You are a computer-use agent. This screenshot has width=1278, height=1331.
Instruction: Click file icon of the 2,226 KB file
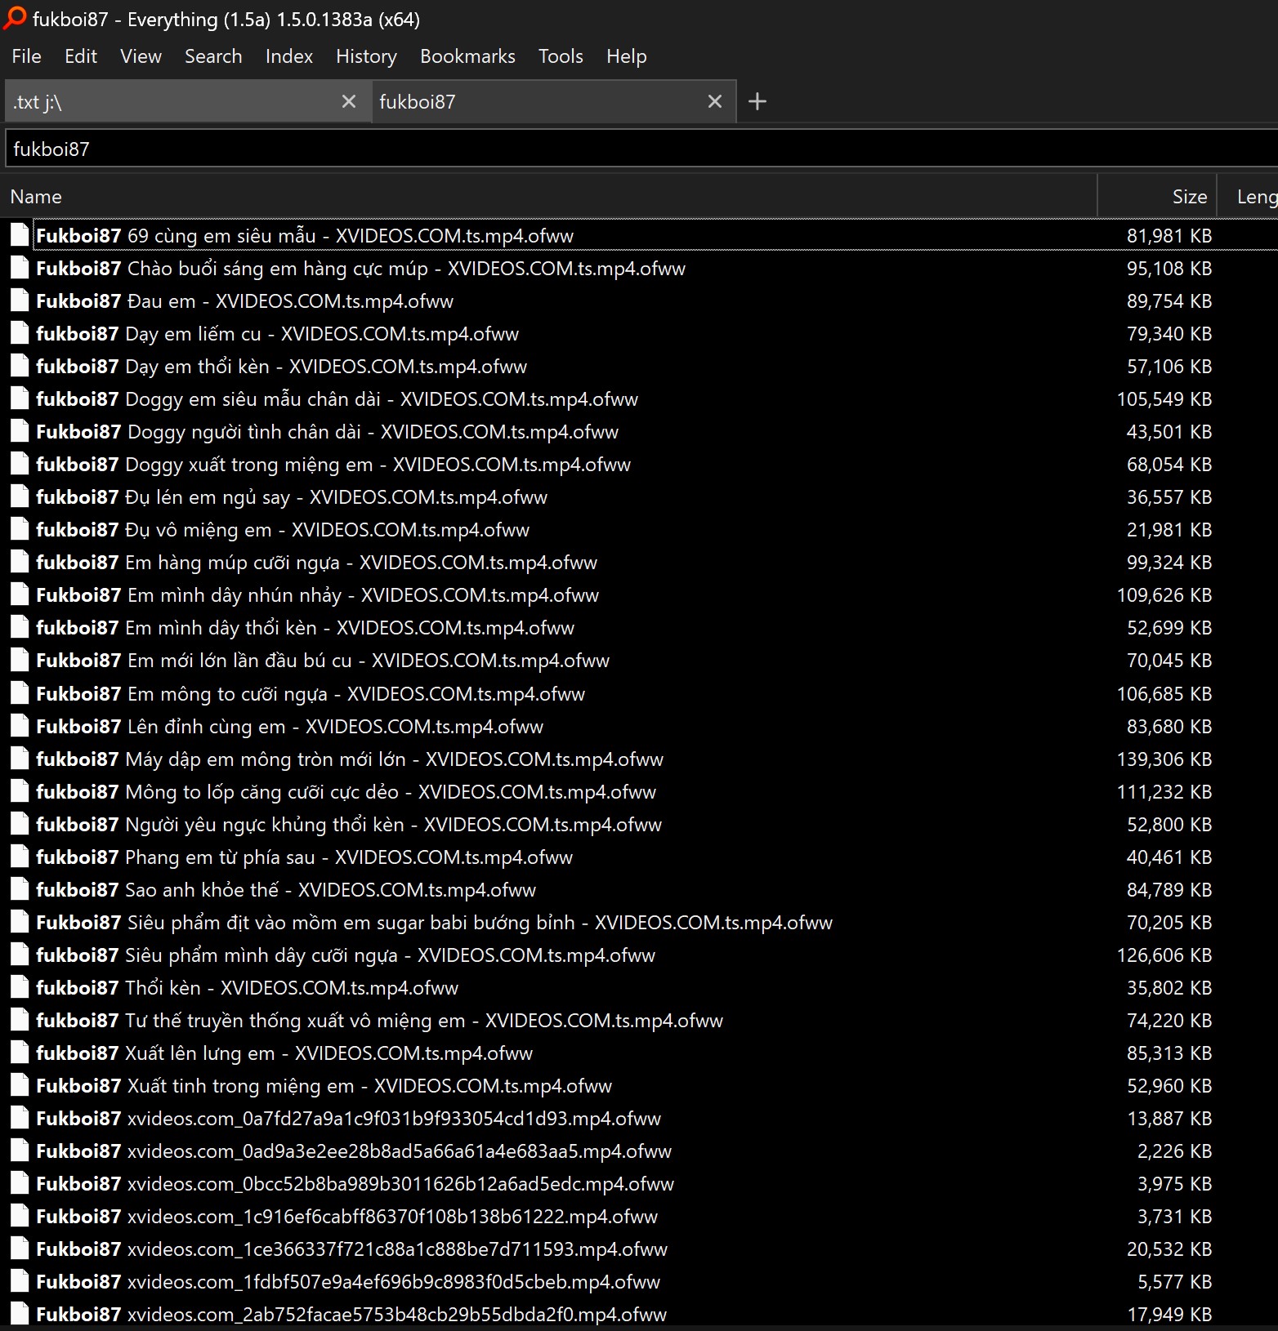point(20,1151)
